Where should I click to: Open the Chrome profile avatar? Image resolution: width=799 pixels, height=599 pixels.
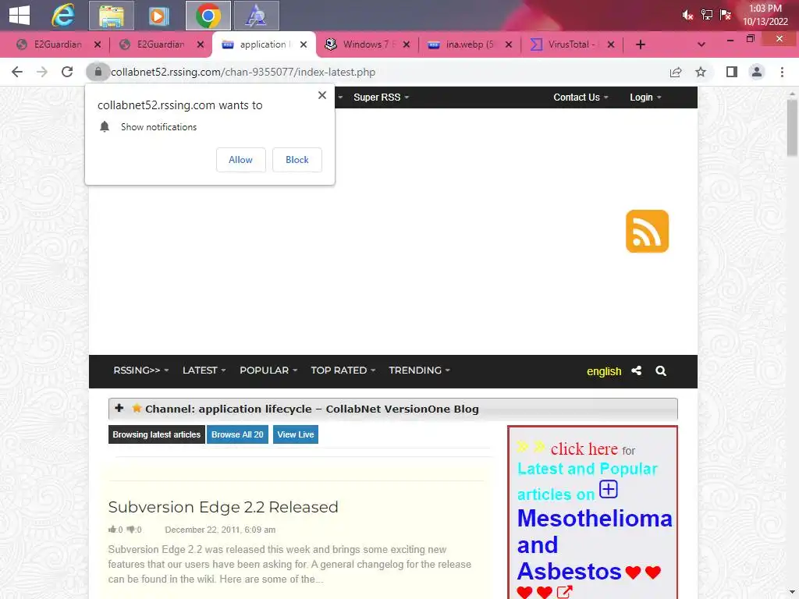757,72
